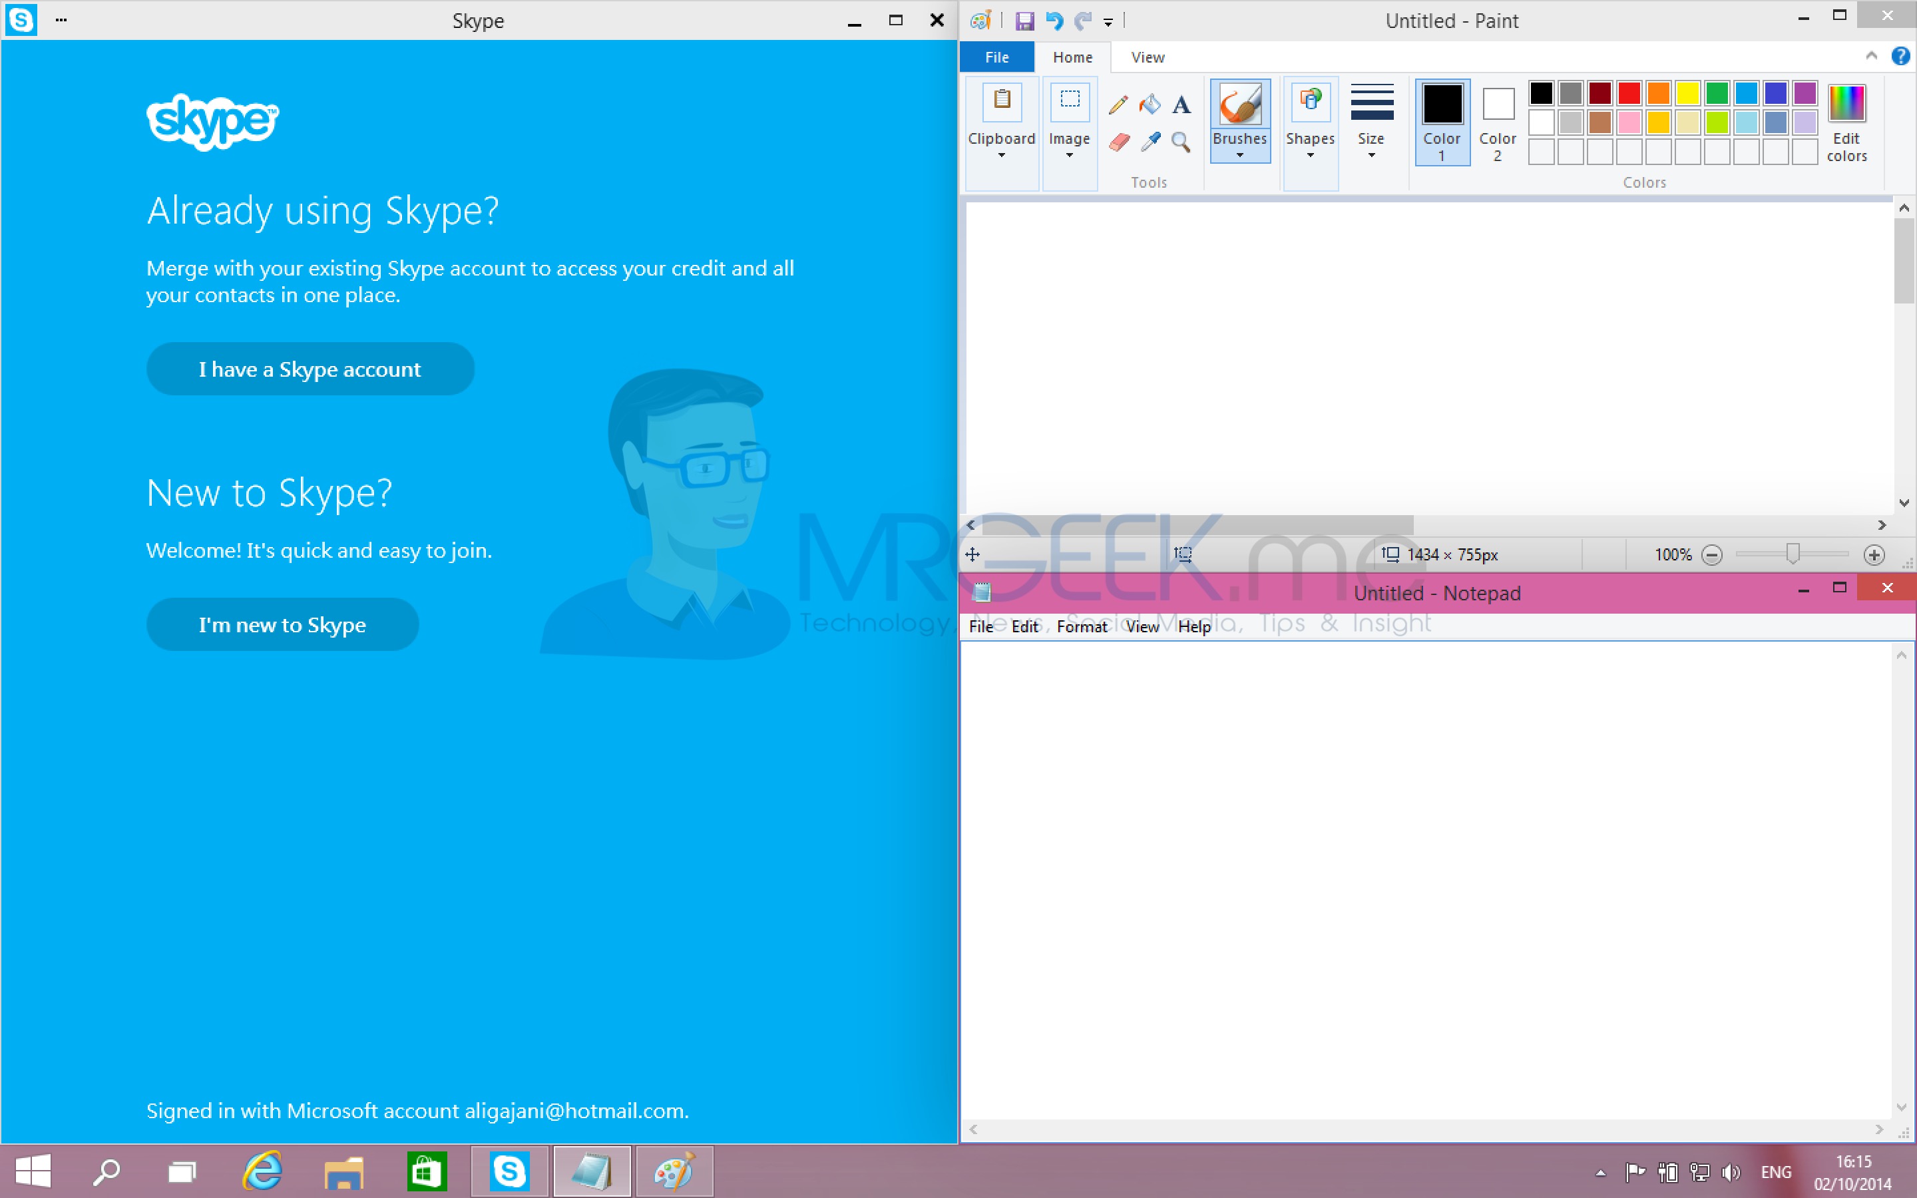The image size is (1917, 1198).
Task: Select the Color picker eyedropper tool
Action: [x=1150, y=142]
